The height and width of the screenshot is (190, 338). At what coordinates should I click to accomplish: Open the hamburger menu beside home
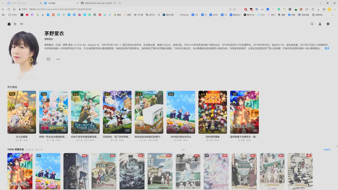point(15,24)
